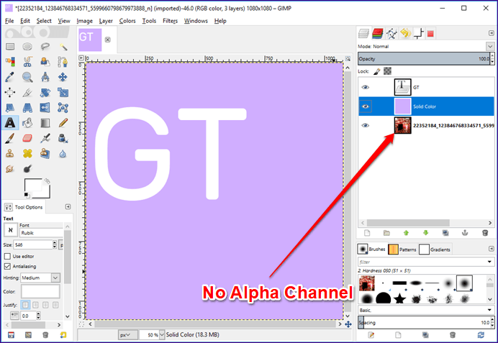The width and height of the screenshot is (498, 343).
Task: Toggle lock alpha channel checker icon
Action: pos(387,71)
